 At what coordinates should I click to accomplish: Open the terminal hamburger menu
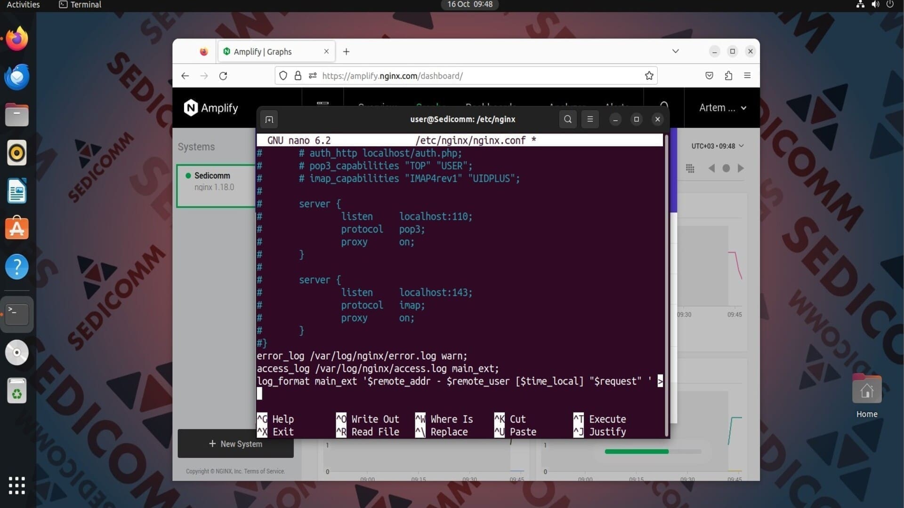pyautogui.click(x=590, y=119)
